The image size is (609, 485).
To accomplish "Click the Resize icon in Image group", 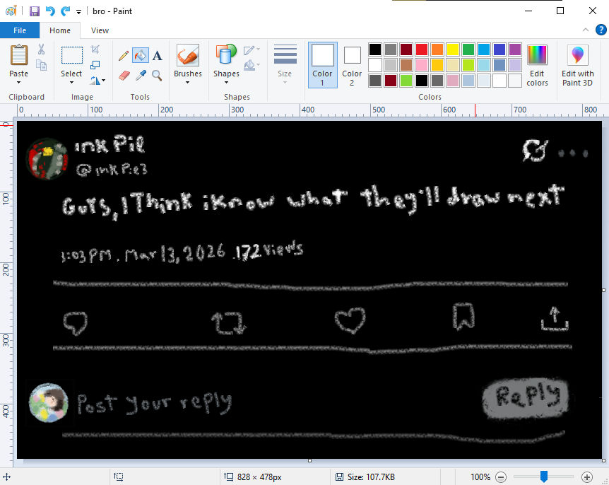I will (95, 65).
